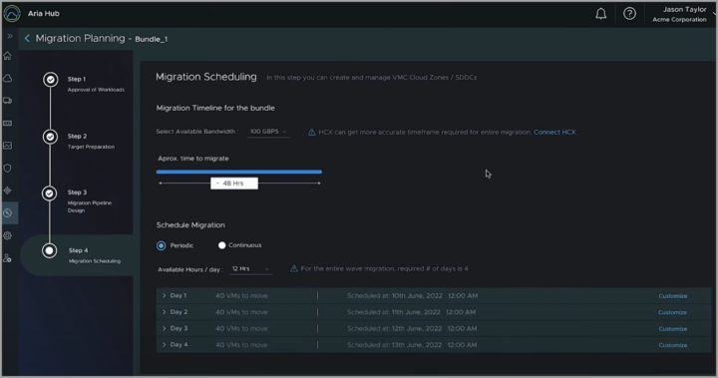This screenshot has width=718, height=378.
Task: Click Customize for Day 2
Action: click(x=672, y=312)
